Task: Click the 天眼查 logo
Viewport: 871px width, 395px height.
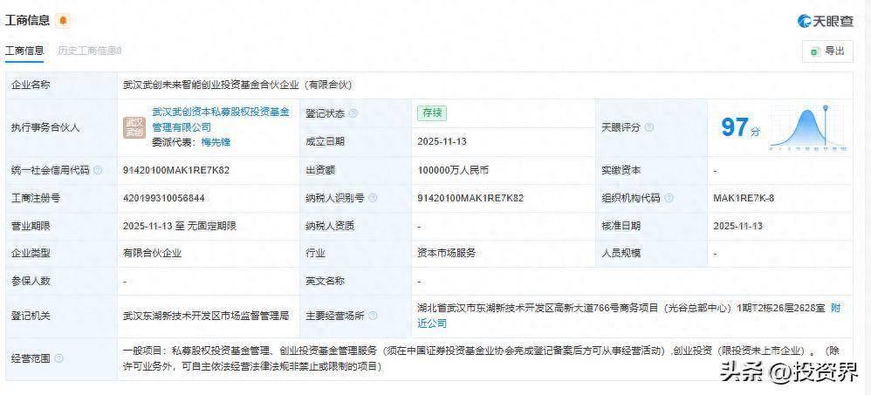Action: pyautogui.click(x=826, y=21)
